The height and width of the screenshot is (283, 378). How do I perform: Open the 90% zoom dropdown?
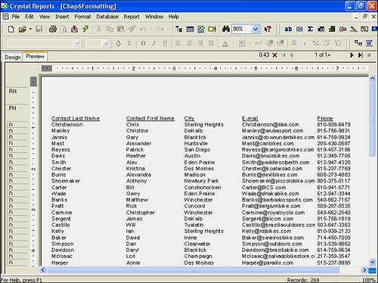point(256,29)
